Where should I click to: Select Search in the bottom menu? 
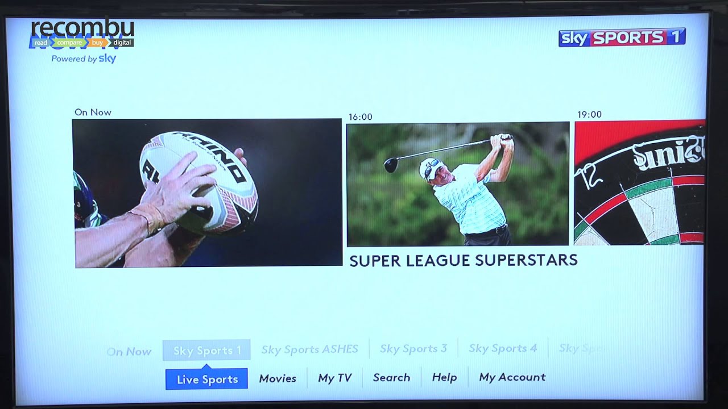(x=391, y=377)
